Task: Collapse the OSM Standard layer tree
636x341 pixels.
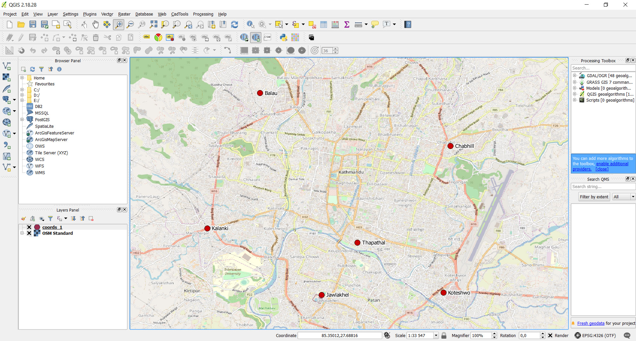Action: (x=22, y=233)
